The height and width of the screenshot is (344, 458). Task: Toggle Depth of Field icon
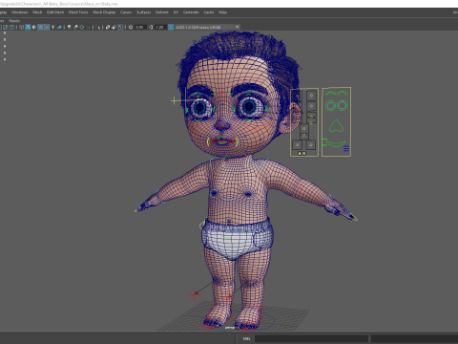point(88,27)
